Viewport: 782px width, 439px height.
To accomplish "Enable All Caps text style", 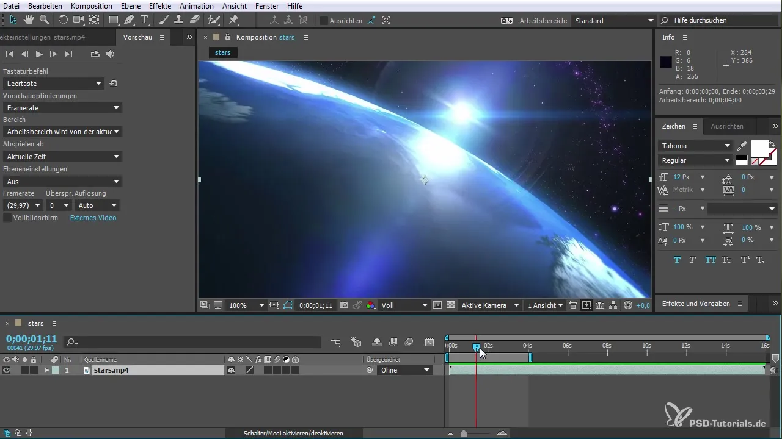I will pyautogui.click(x=711, y=260).
